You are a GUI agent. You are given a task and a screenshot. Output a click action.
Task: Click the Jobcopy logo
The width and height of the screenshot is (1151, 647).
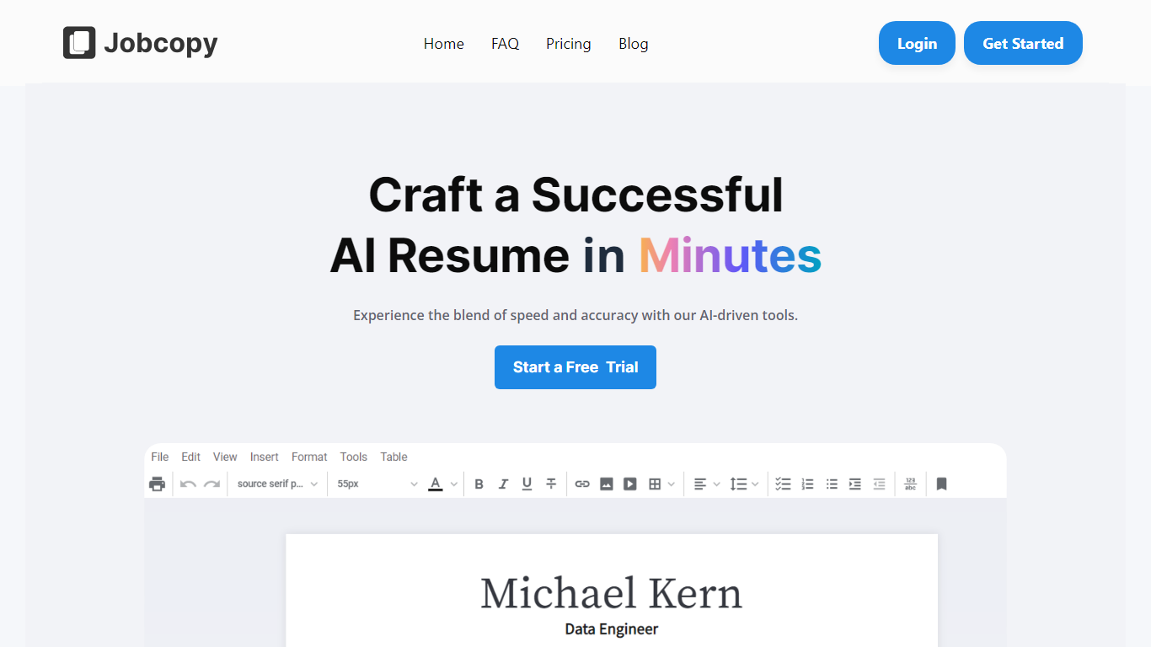point(141,43)
